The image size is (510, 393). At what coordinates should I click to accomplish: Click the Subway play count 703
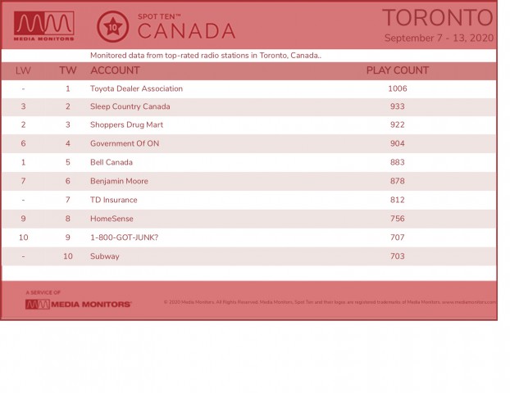coord(398,256)
